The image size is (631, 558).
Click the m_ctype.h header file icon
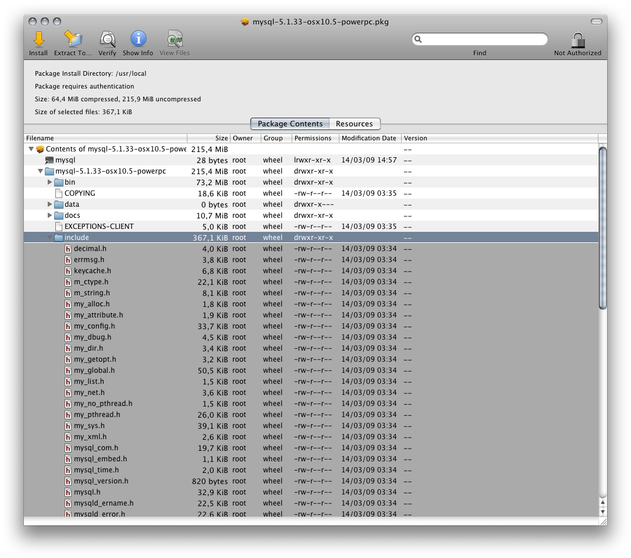[x=68, y=282]
